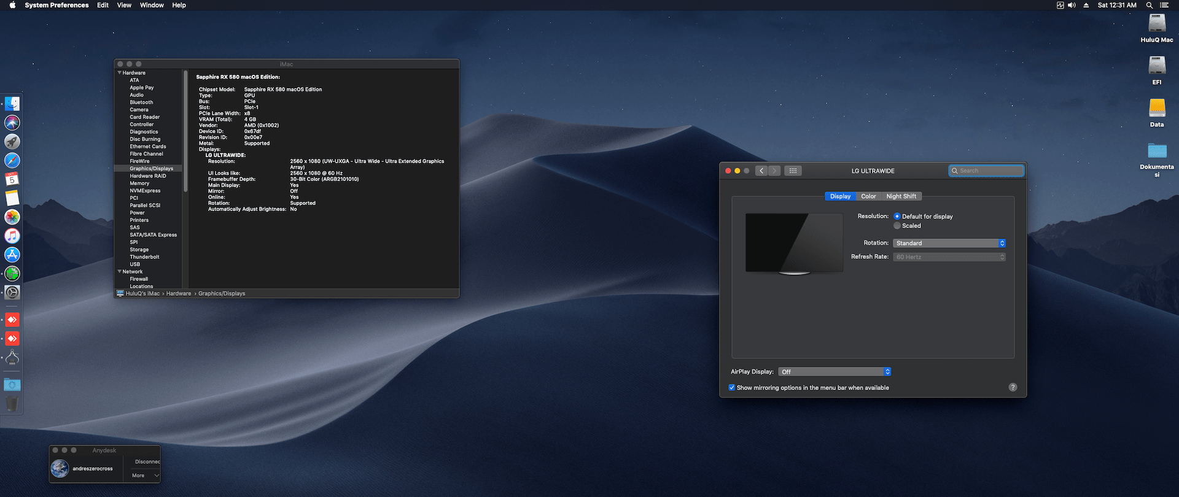Go back in System Preferences
This screenshot has height=497, width=1179.
pyautogui.click(x=761, y=171)
